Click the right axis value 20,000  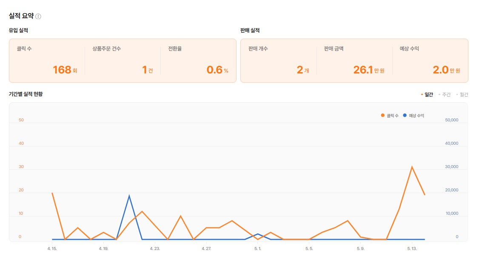(x=451, y=190)
